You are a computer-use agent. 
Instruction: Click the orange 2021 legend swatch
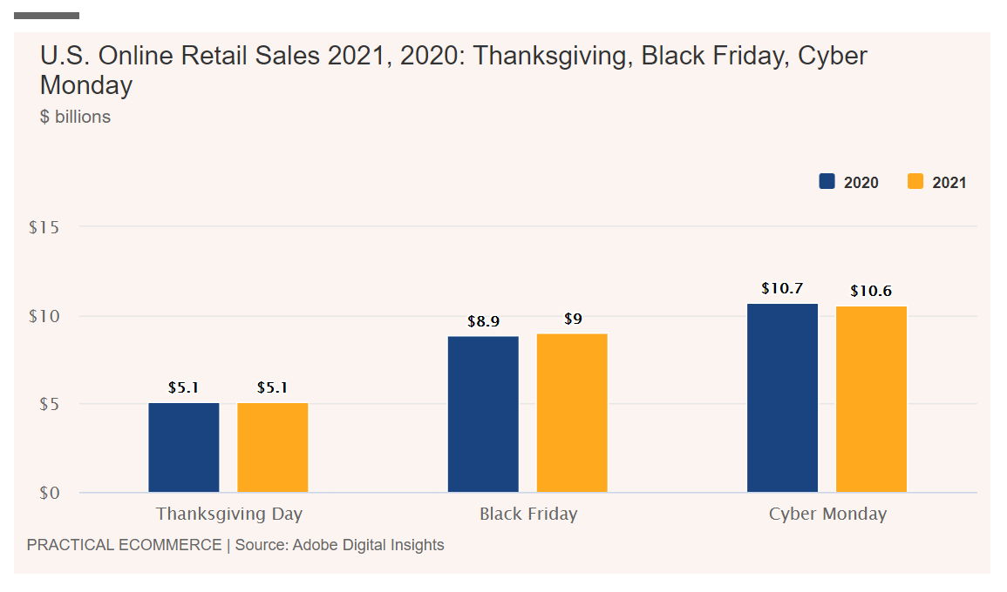coord(915,182)
